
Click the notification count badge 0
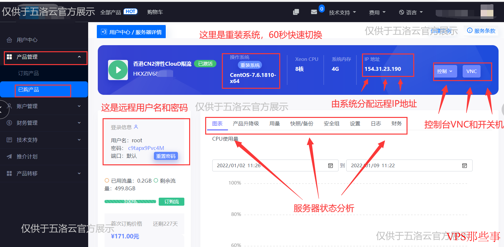322,9
